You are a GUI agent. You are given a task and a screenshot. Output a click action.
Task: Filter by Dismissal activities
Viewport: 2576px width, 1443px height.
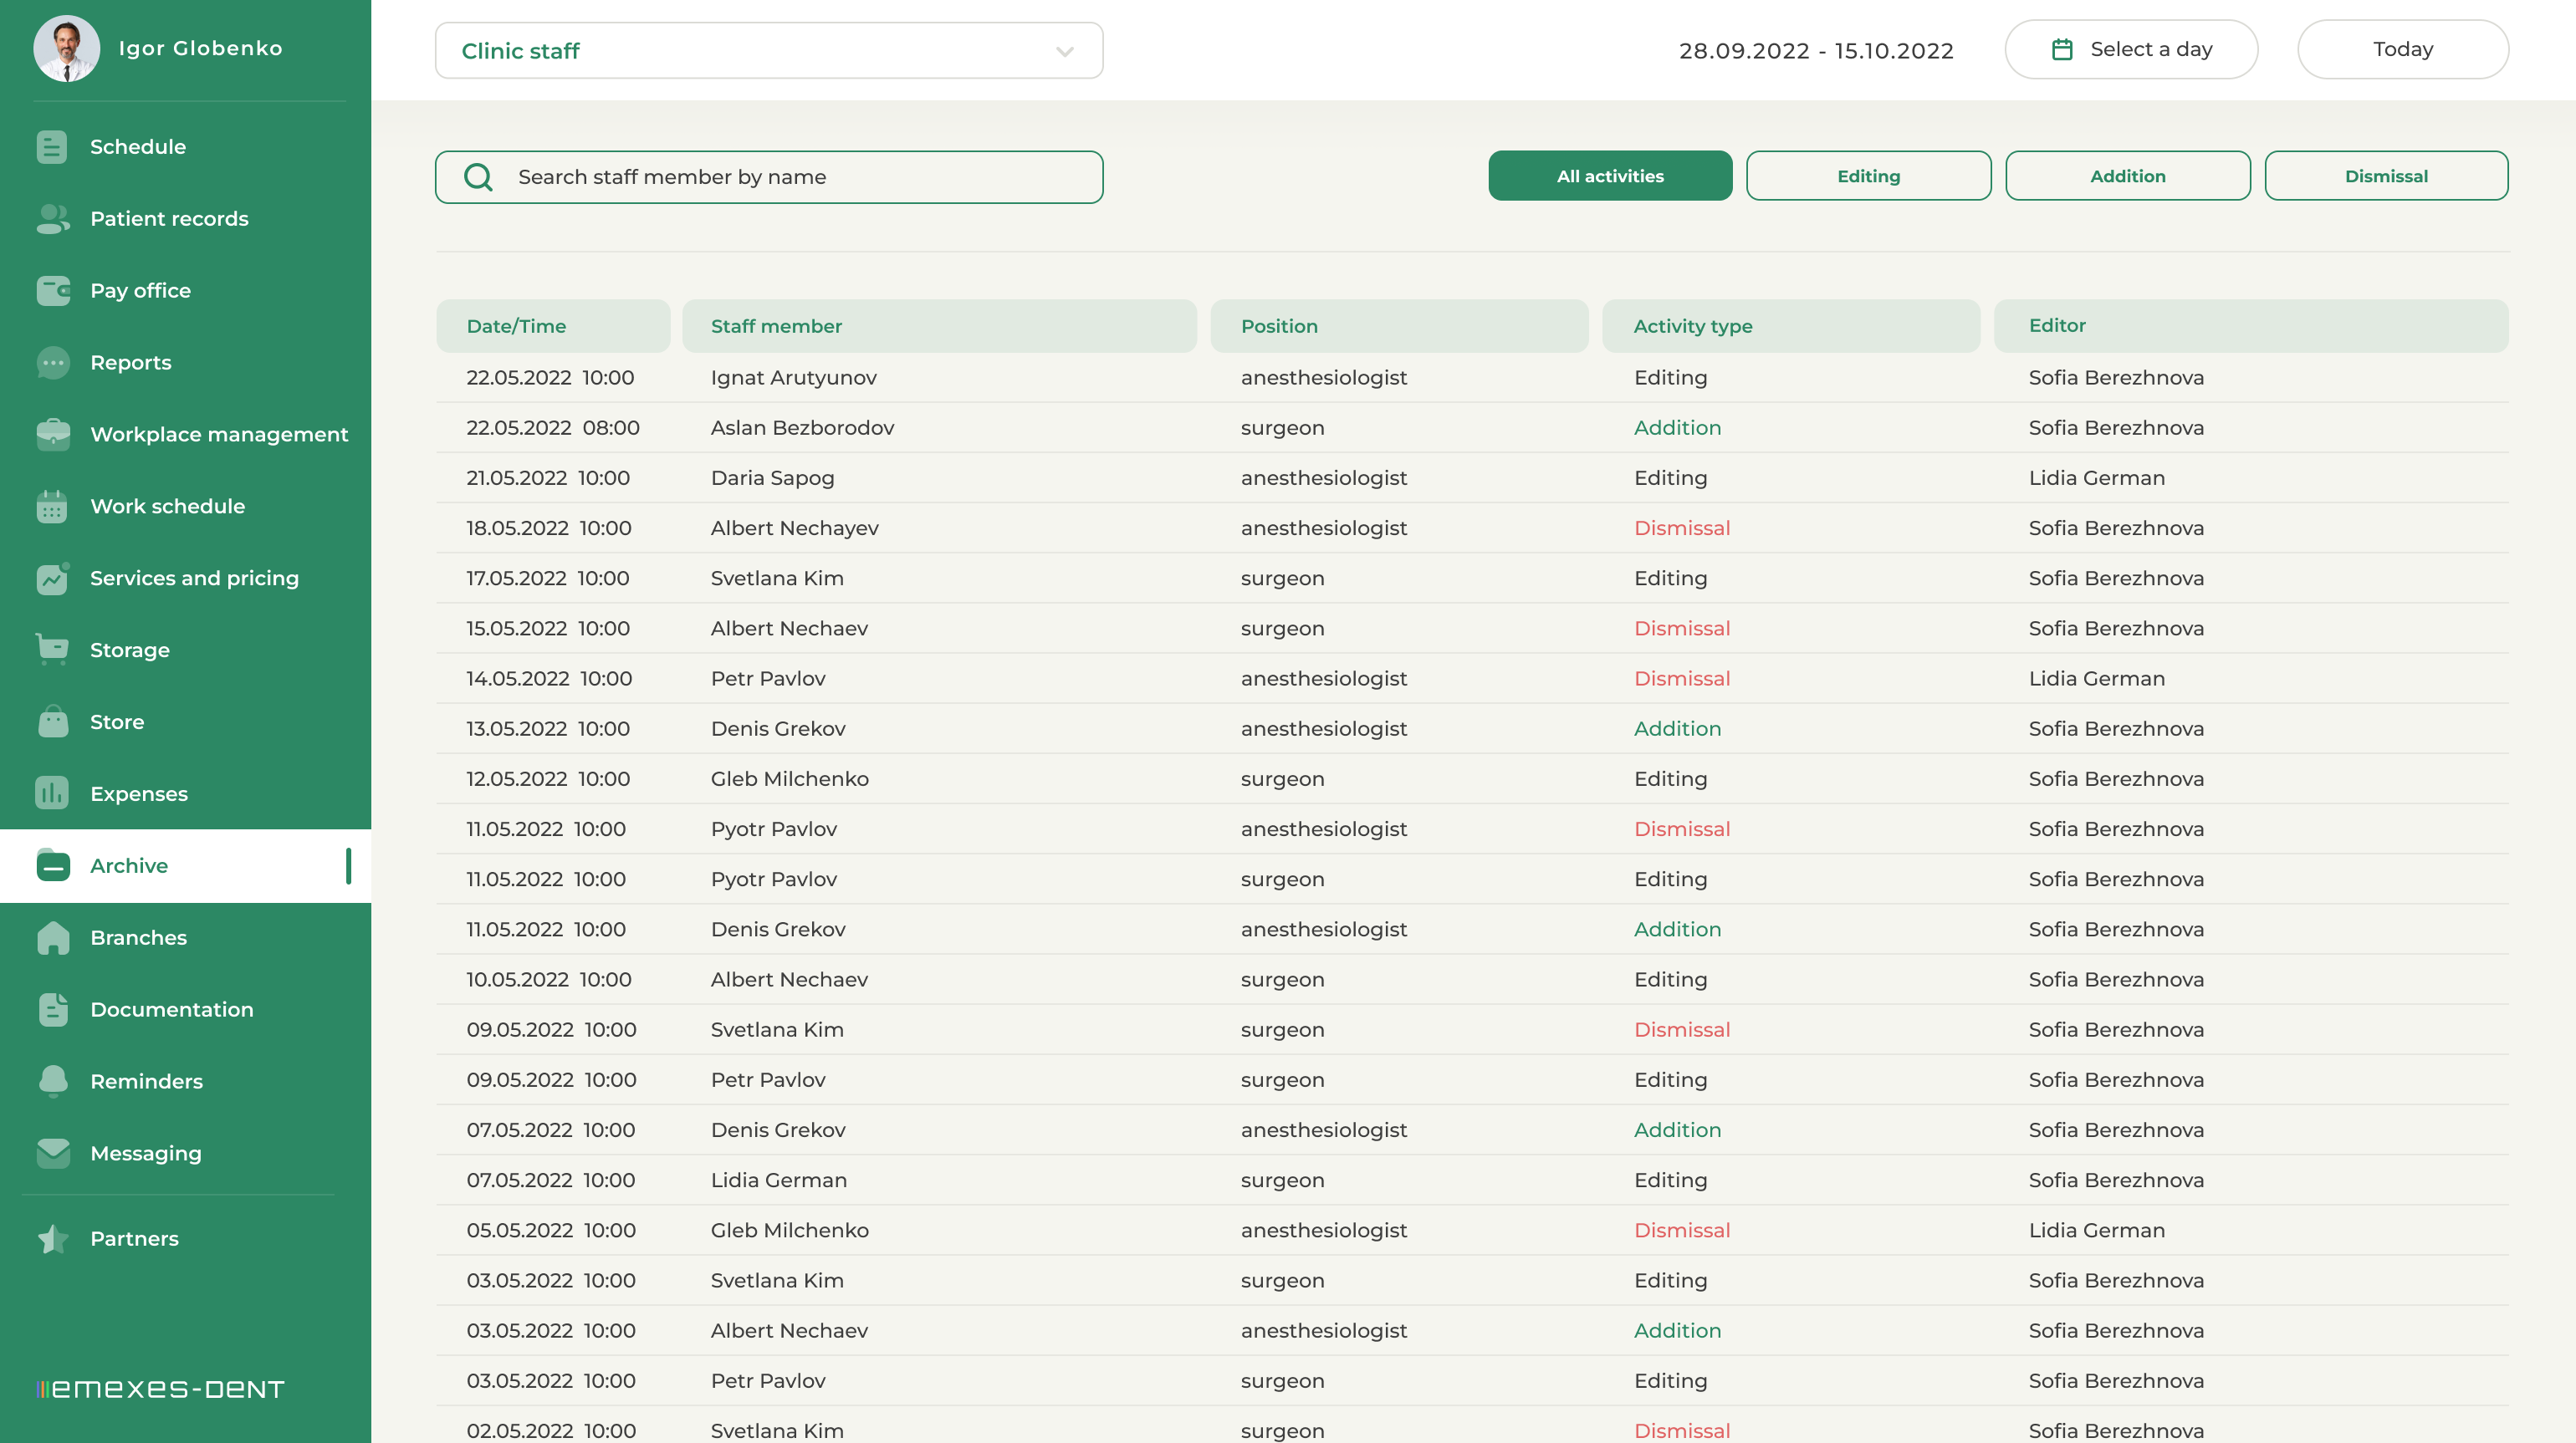pos(2386,176)
